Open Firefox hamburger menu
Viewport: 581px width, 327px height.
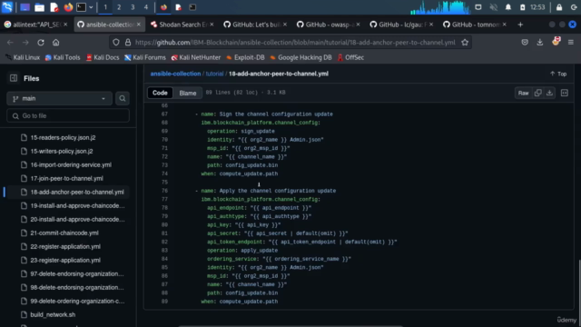pyautogui.click(x=571, y=43)
